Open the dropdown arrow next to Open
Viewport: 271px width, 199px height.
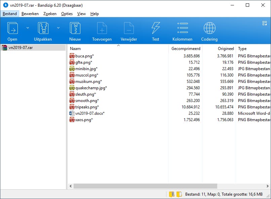tap(28, 28)
